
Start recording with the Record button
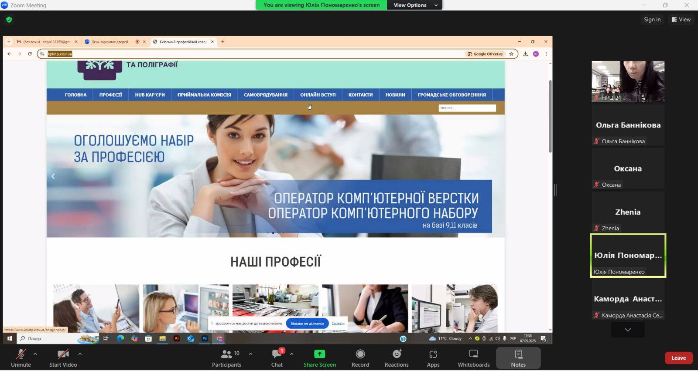[360, 358]
